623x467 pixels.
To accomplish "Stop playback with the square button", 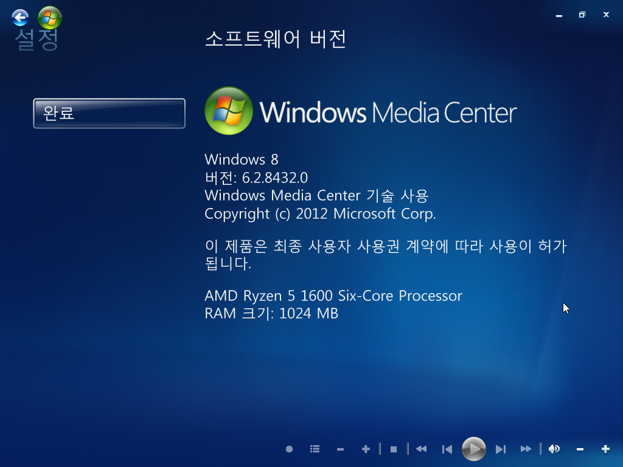I will (394, 449).
